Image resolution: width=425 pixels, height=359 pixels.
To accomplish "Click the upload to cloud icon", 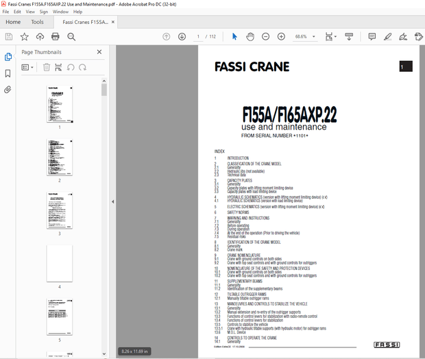I will click(40, 36).
